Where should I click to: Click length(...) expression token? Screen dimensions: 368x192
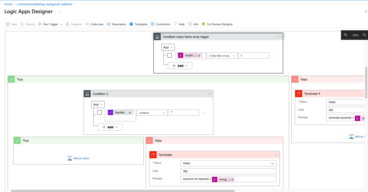coord(190,55)
